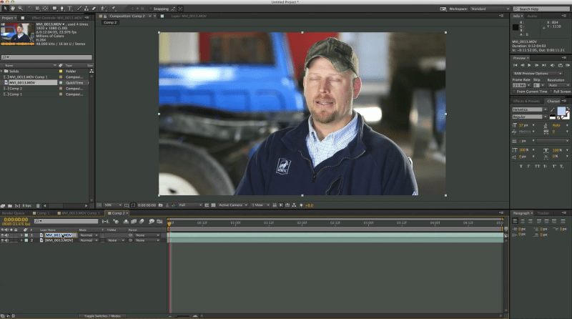This screenshot has height=319, width=572.
Task: Open the Active Camera dropdown
Action: pyautogui.click(x=233, y=205)
